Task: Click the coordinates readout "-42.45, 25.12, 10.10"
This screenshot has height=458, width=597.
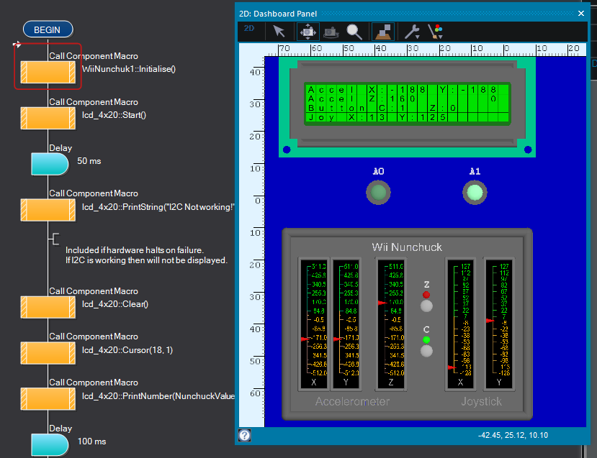Action: click(513, 435)
